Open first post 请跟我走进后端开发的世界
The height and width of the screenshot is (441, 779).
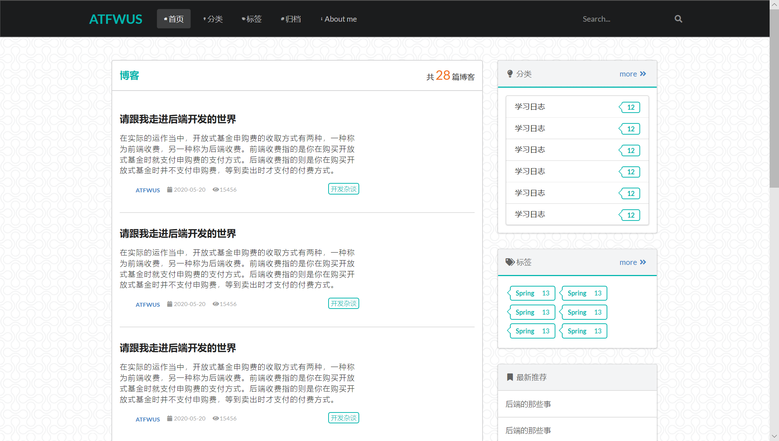(178, 119)
